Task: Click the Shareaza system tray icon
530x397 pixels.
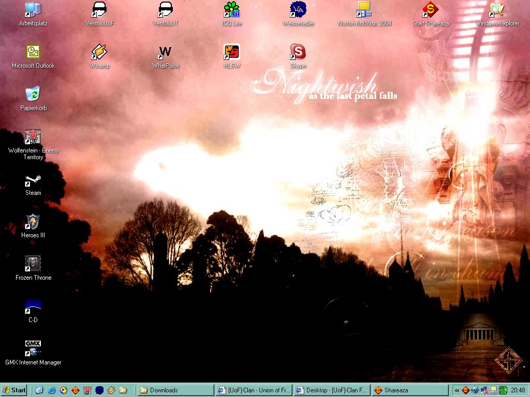Action: (x=465, y=390)
